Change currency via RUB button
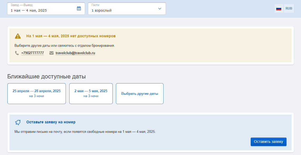The width and height of the screenshot is (301, 155). pos(289,8)
